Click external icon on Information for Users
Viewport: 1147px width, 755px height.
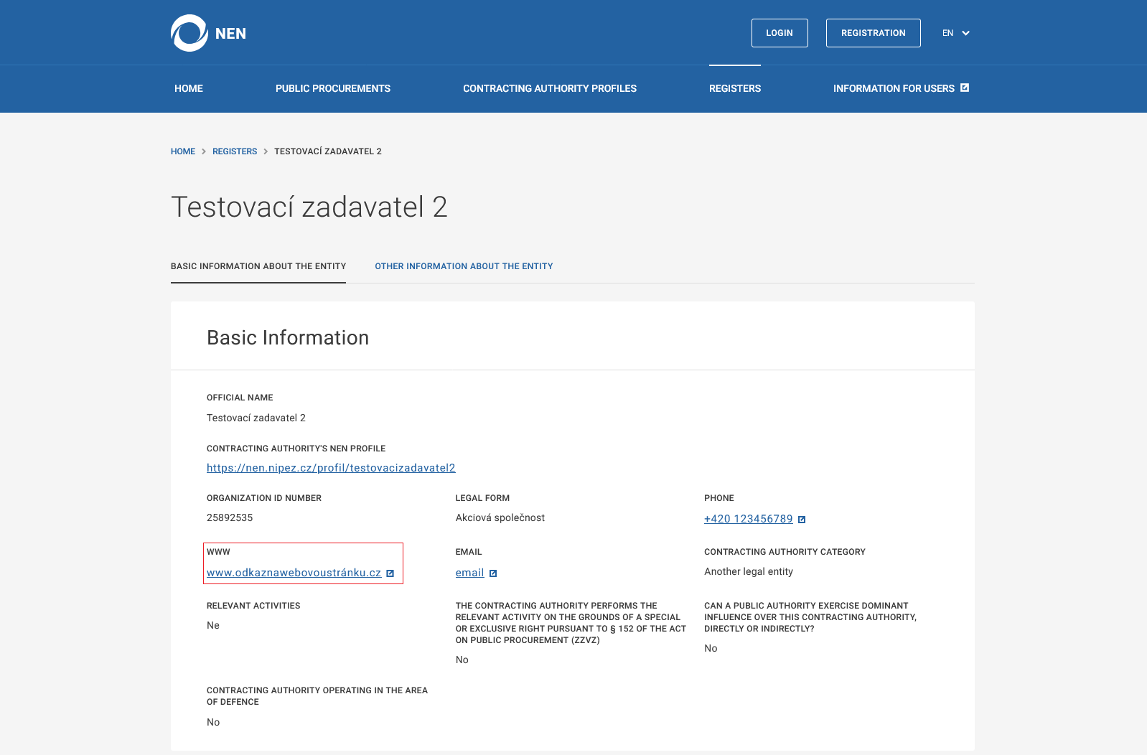coord(965,88)
